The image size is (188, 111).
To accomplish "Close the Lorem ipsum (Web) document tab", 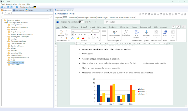I will 73,10.
